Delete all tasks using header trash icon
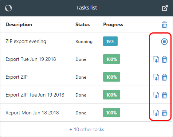This screenshot has width=173, height=137. (x=164, y=25)
